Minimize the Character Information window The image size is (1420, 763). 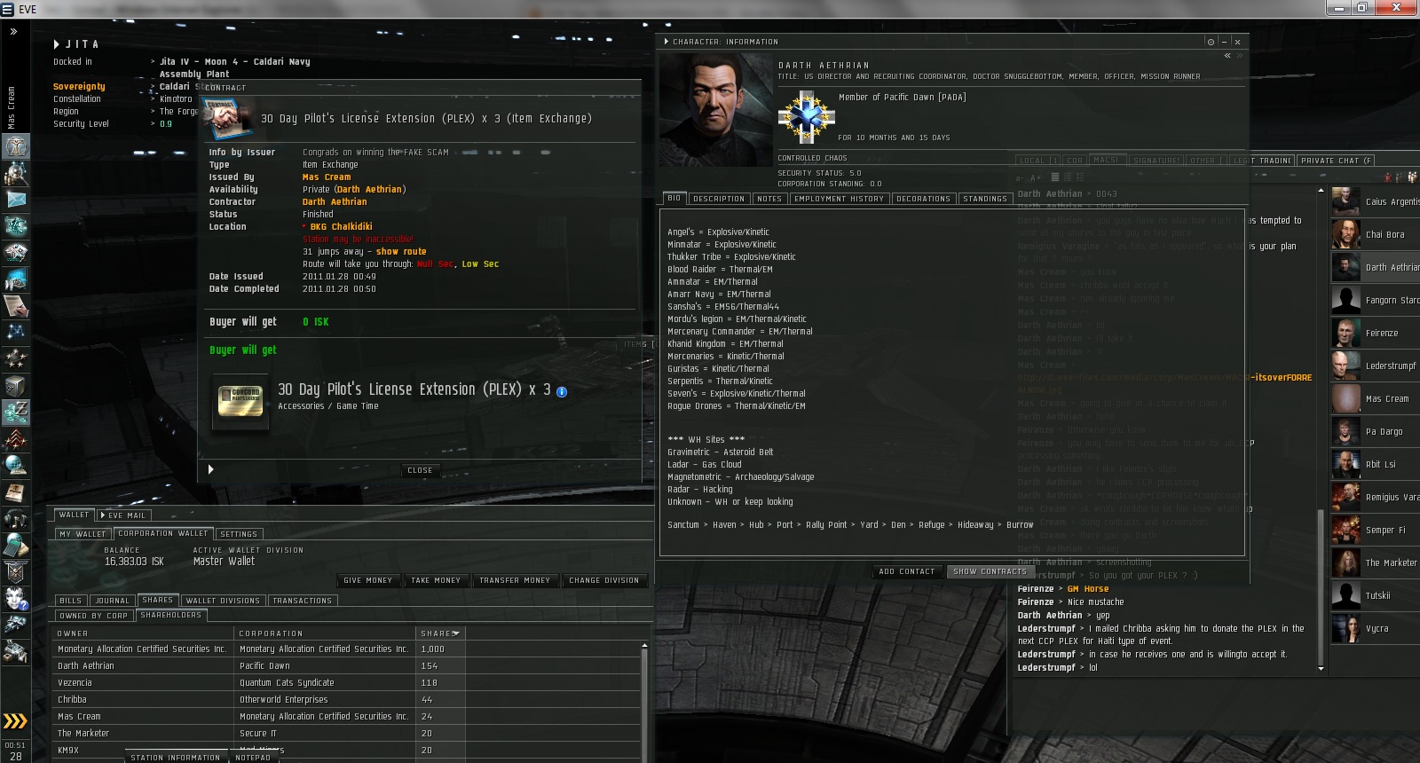1224,42
